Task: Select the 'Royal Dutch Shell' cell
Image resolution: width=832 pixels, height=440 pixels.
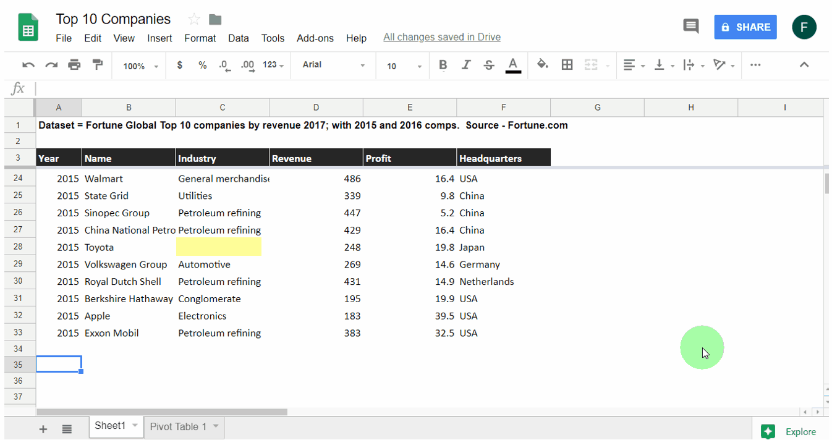Action: [129, 282]
